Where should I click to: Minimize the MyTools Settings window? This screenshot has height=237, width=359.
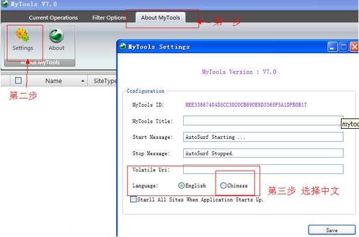tap(332, 47)
